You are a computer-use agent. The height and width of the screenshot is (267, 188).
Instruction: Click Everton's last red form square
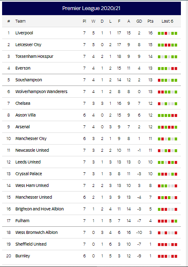click(x=176, y=69)
